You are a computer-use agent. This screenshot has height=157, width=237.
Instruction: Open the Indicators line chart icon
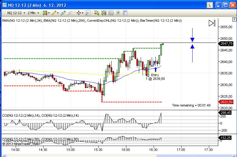pos(111,13)
